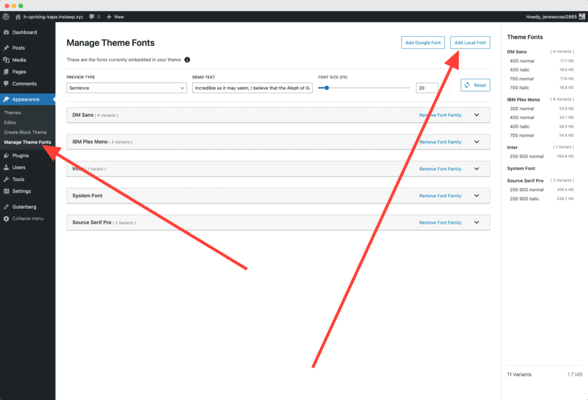Remove the IBM Plex Mono font family
588x400 pixels.
(440, 142)
